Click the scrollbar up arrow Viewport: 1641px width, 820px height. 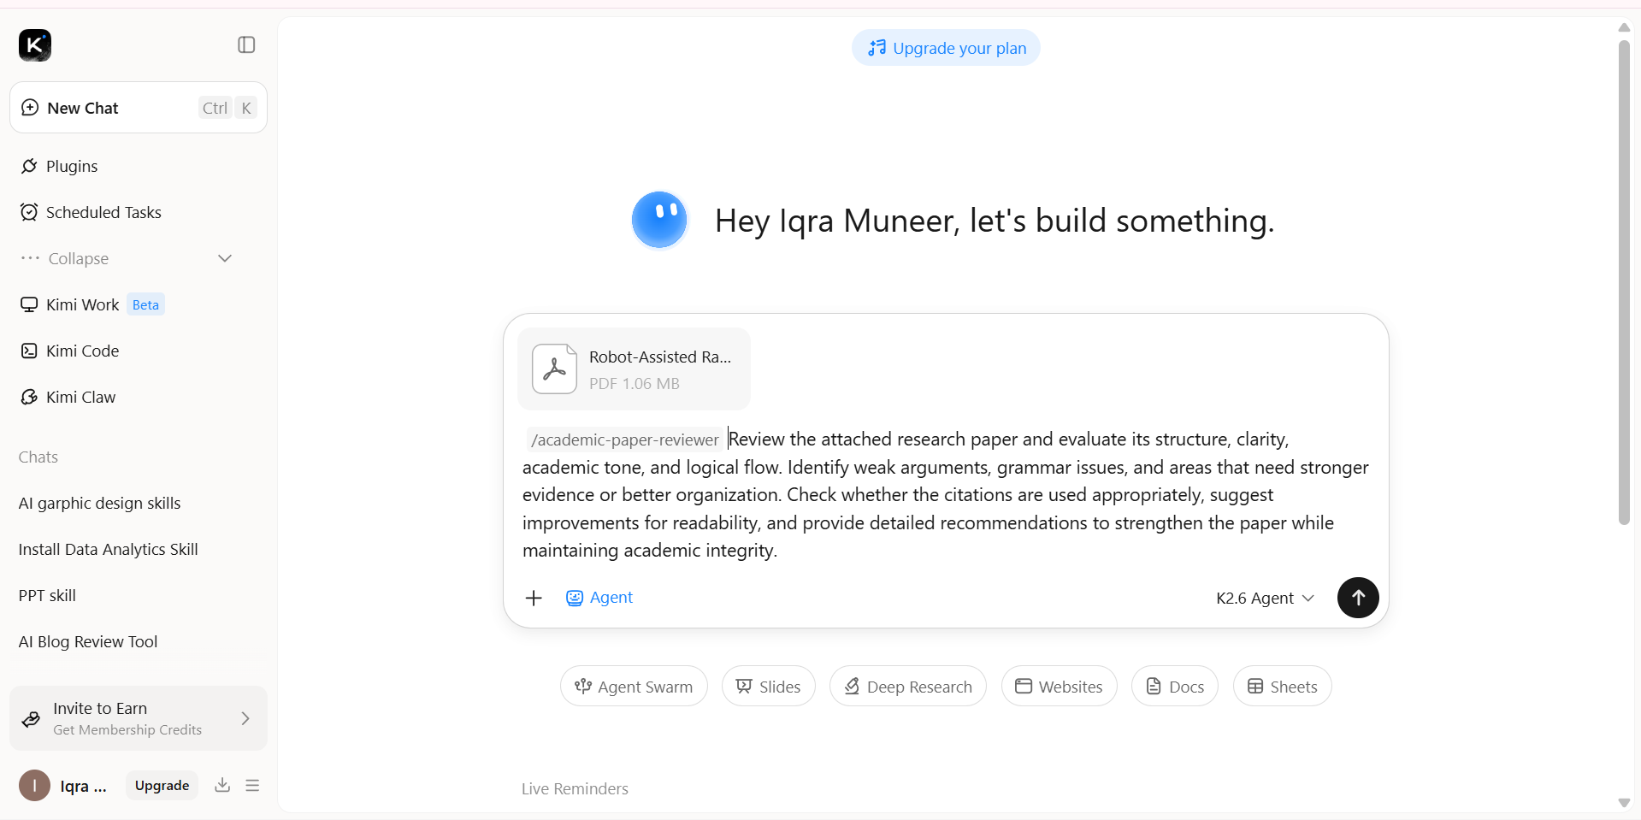point(1624,27)
